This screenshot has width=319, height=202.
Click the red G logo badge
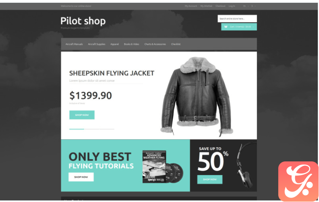click(x=298, y=181)
